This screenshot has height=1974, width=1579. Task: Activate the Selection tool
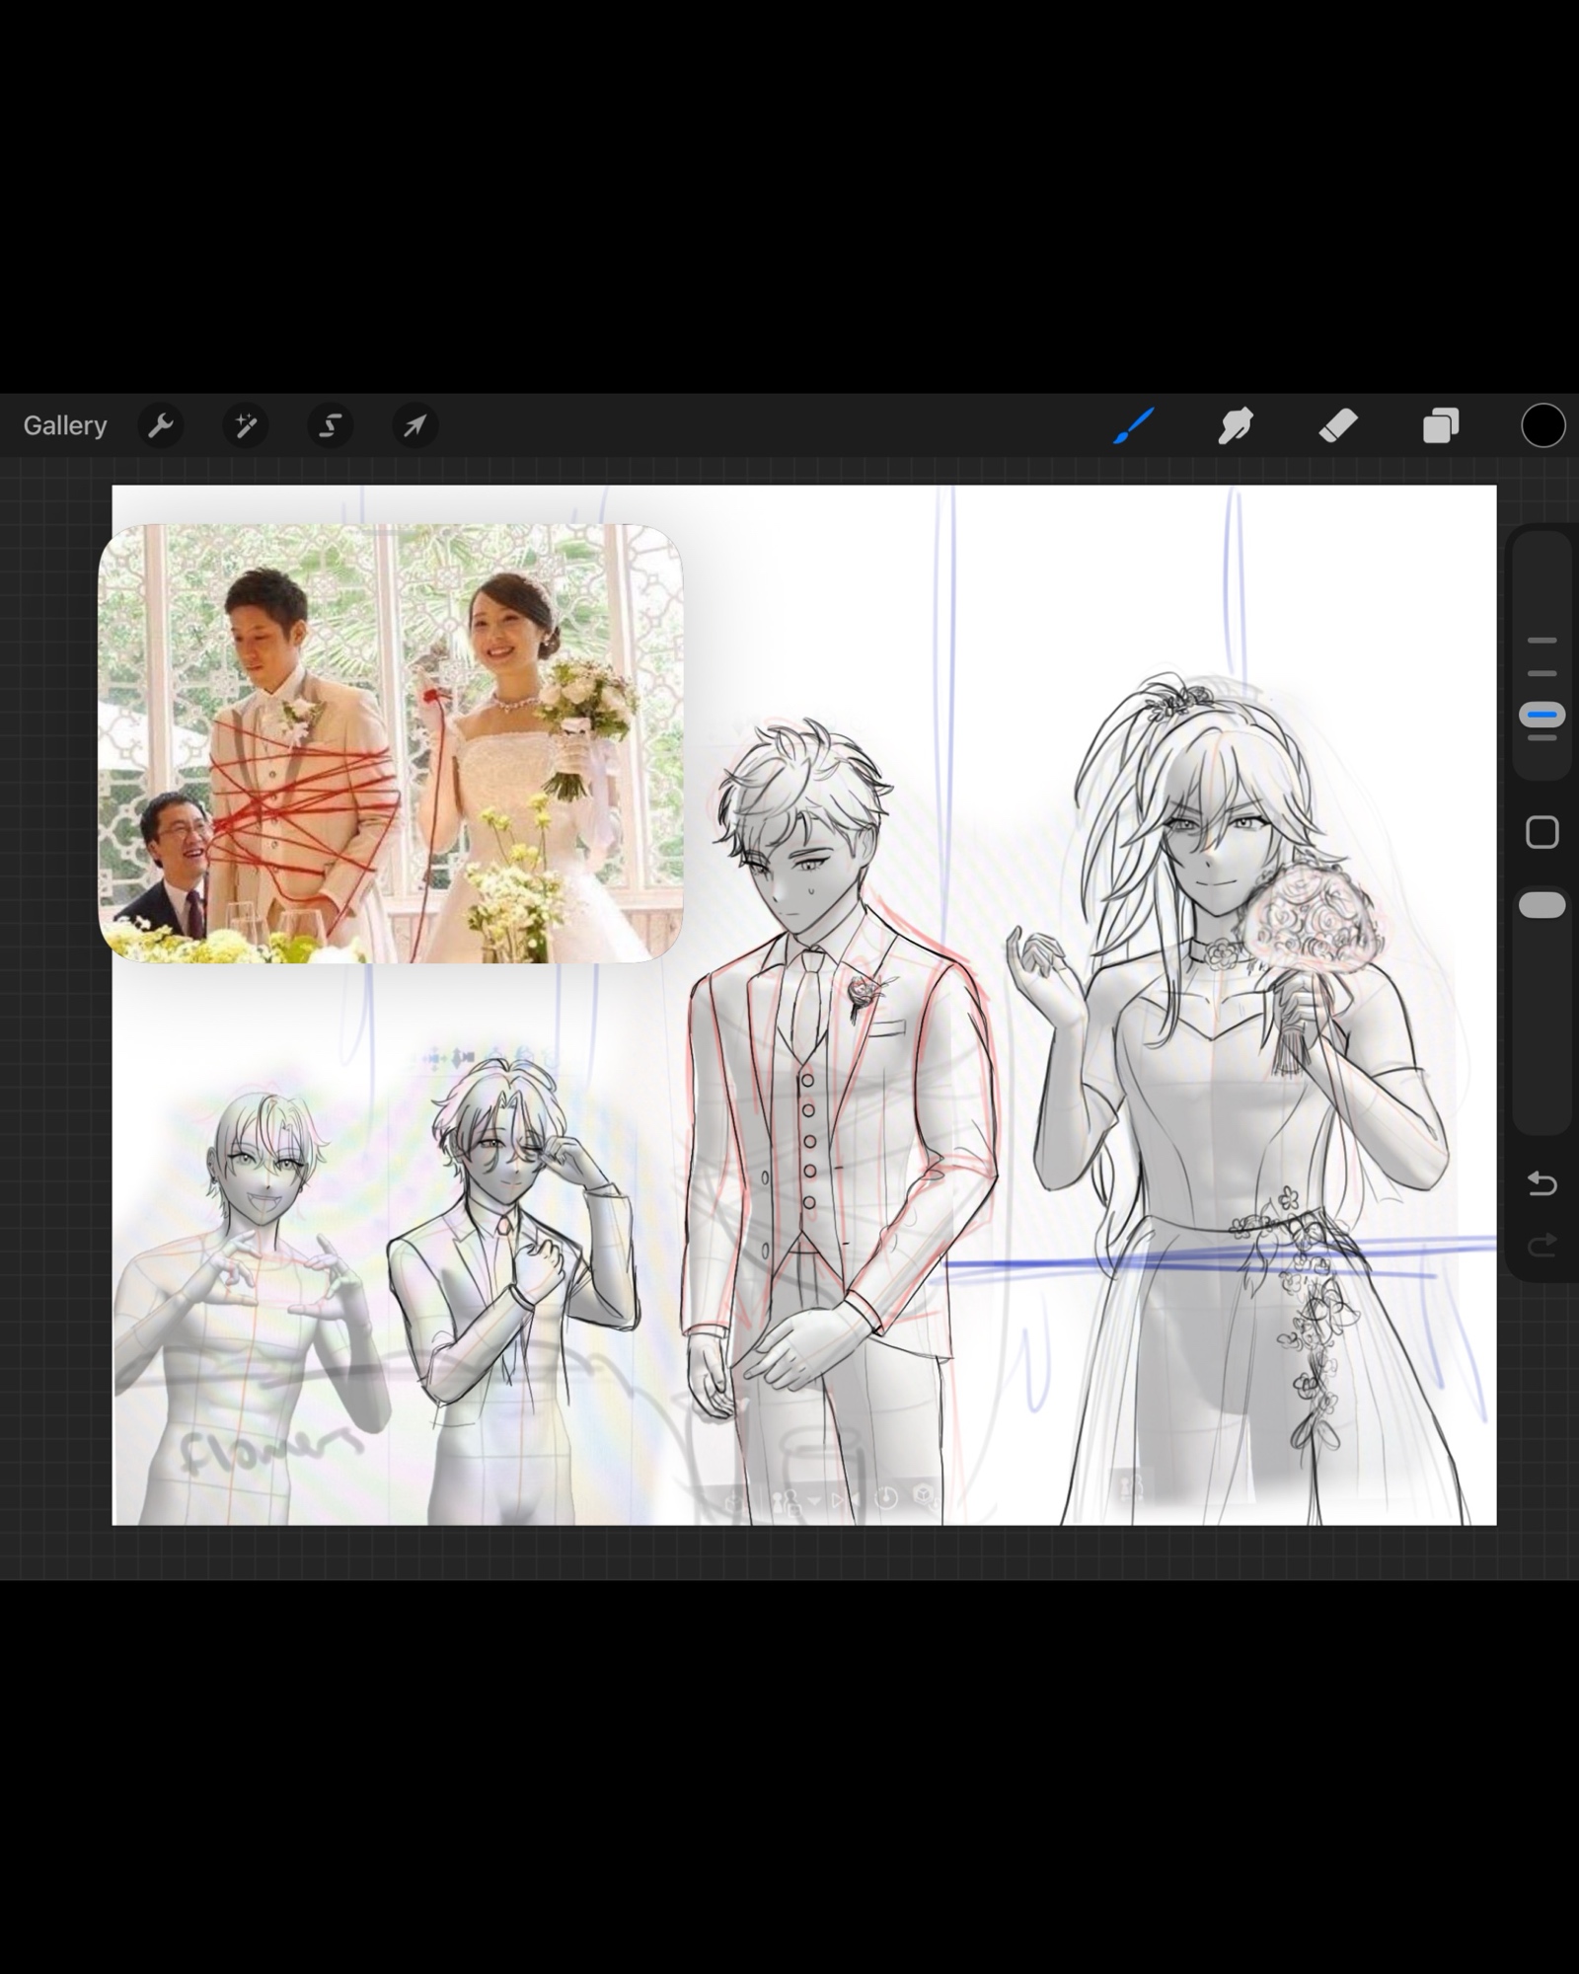[330, 425]
